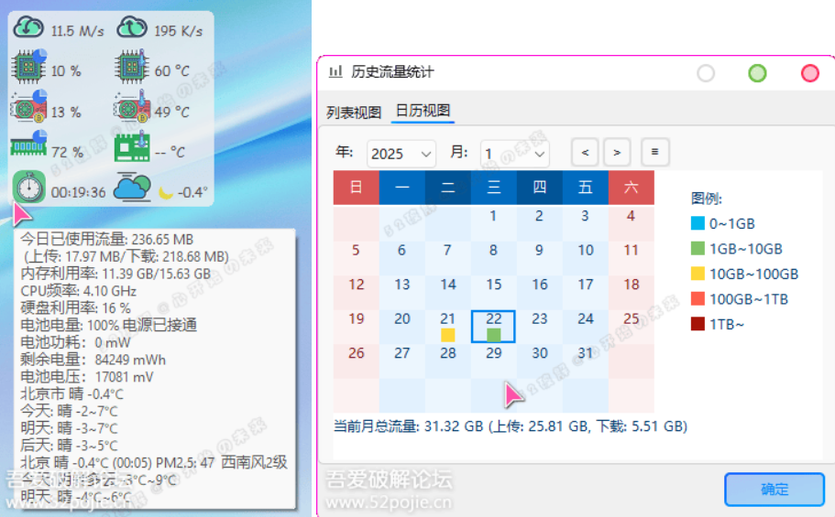Go to previous month with < button

(585, 152)
